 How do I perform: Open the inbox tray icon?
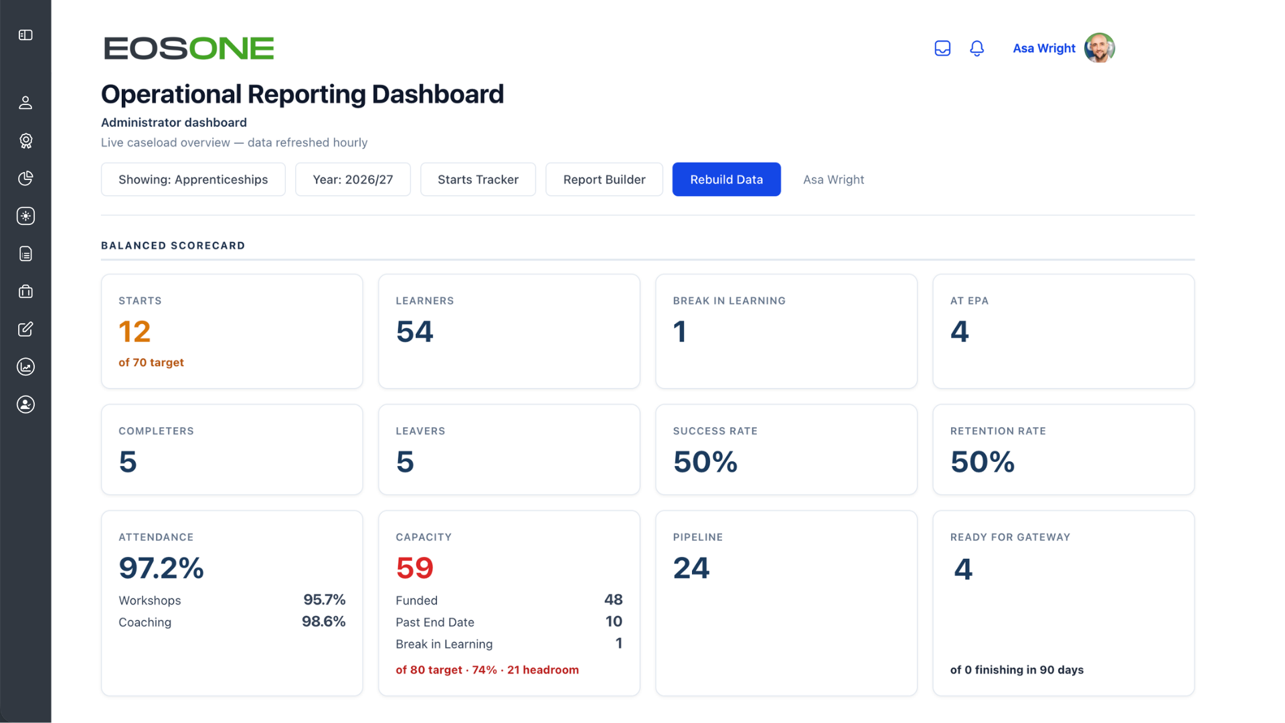click(942, 48)
